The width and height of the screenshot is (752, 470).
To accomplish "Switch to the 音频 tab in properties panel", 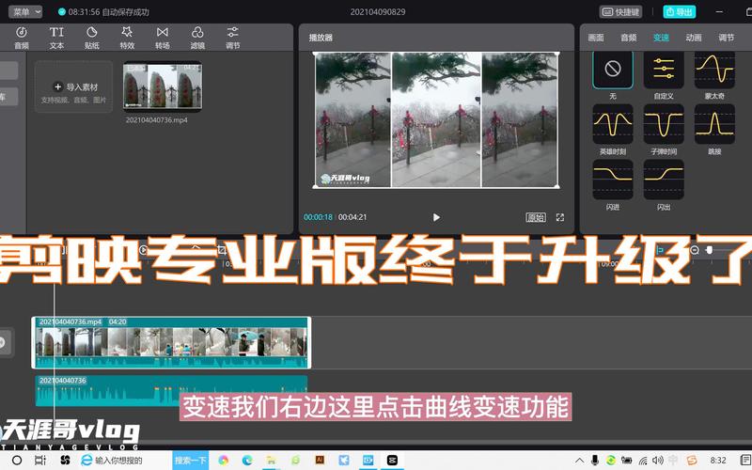I will (628, 38).
